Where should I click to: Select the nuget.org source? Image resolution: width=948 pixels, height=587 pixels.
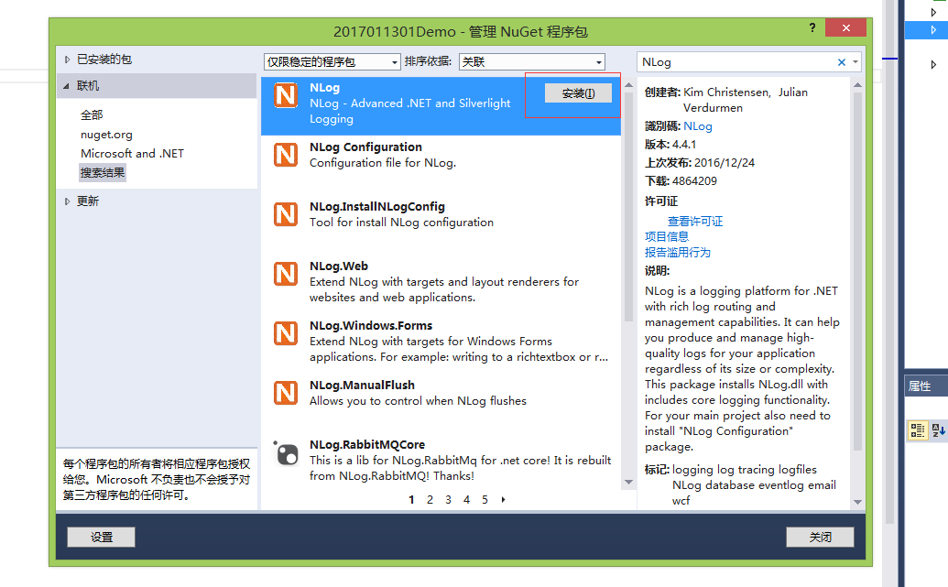pos(106,135)
